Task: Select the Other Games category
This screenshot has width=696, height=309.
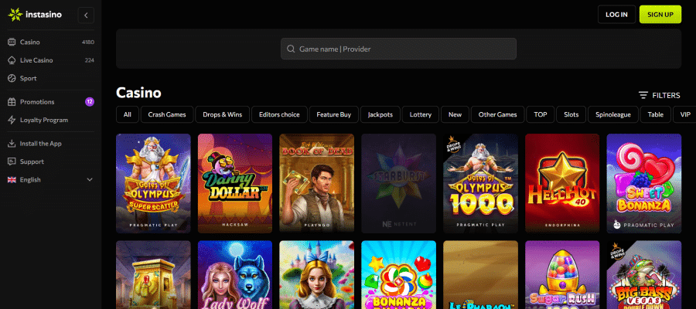Action: point(497,114)
